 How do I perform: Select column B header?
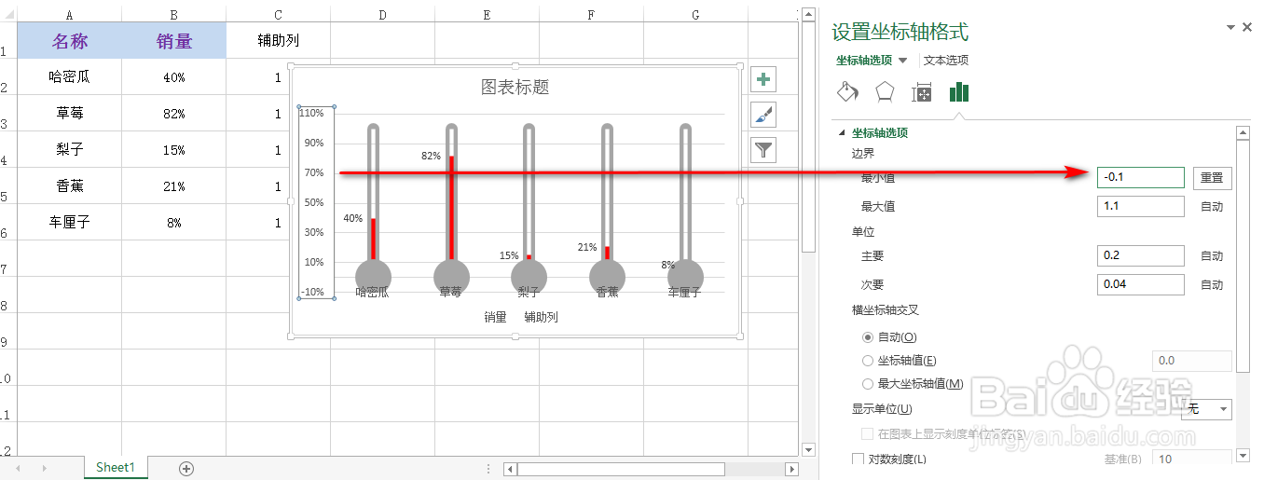point(173,15)
